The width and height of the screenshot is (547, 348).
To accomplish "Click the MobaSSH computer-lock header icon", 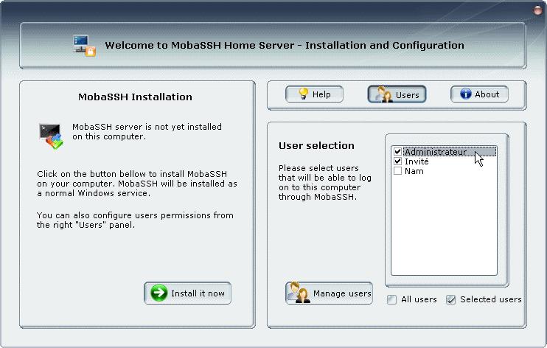I will pyautogui.click(x=85, y=46).
